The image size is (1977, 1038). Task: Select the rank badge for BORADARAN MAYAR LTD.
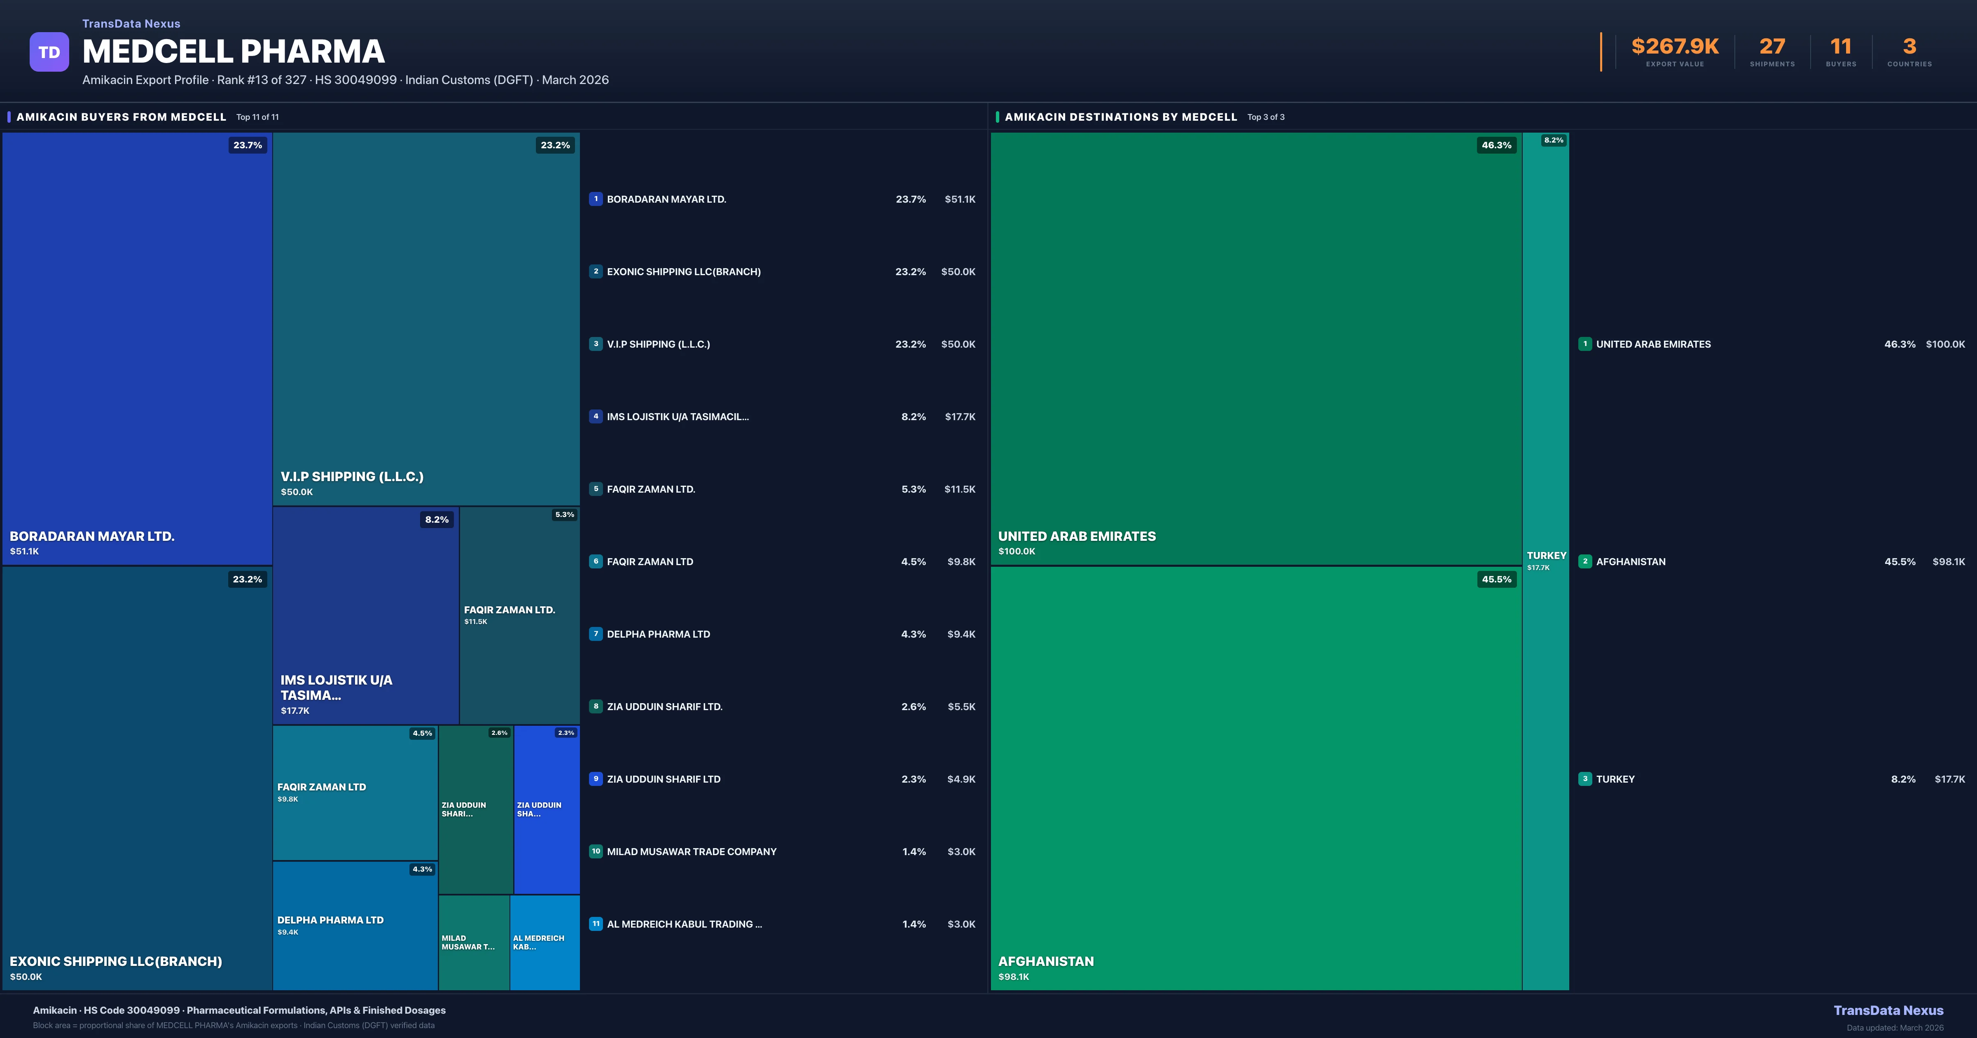tap(596, 199)
